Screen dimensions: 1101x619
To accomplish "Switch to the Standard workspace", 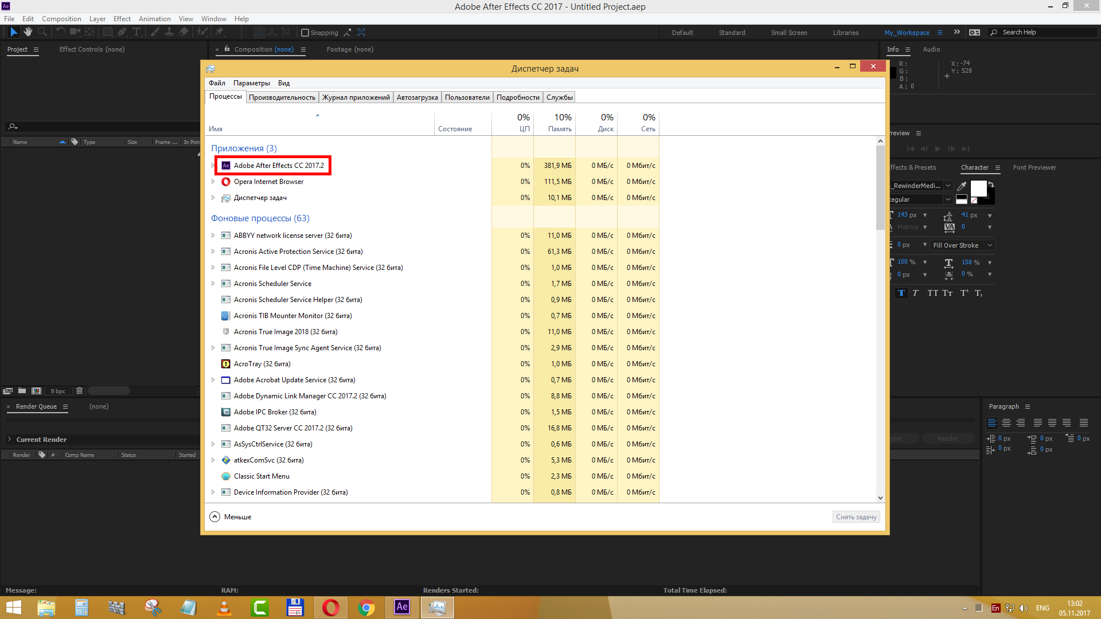I will (732, 33).
